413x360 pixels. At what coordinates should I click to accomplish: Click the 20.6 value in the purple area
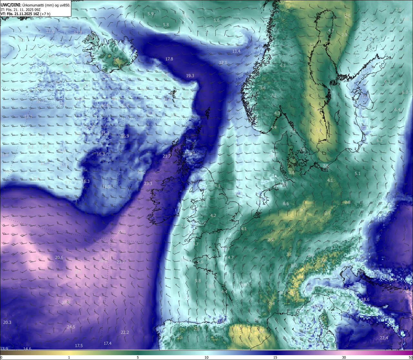point(59,258)
